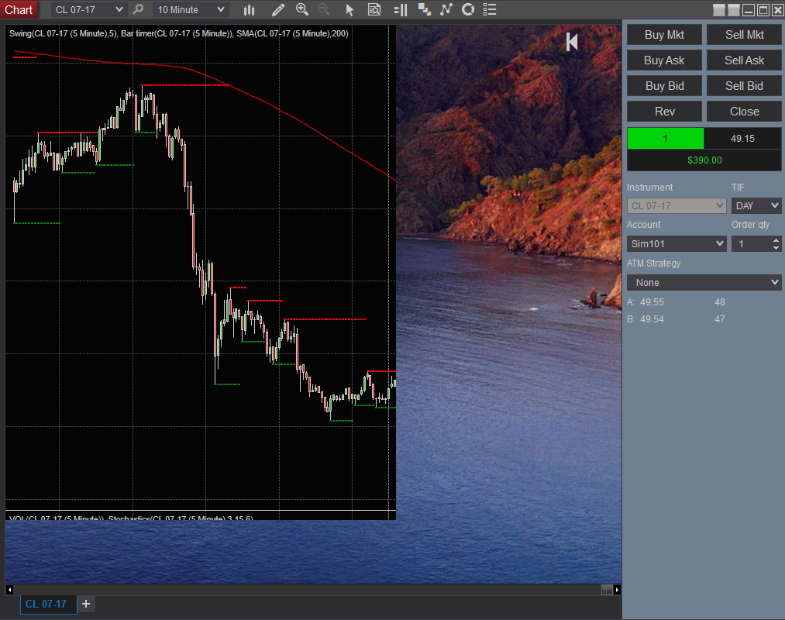Toggle the Chart Trader panel icon
This screenshot has width=785, height=620.
click(401, 9)
